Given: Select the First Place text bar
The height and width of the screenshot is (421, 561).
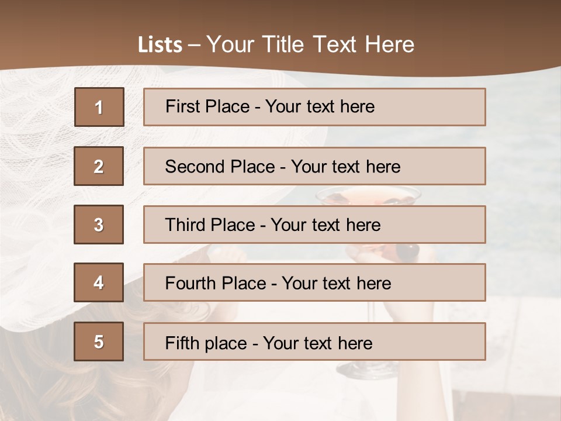Looking at the screenshot, I should point(314,106).
